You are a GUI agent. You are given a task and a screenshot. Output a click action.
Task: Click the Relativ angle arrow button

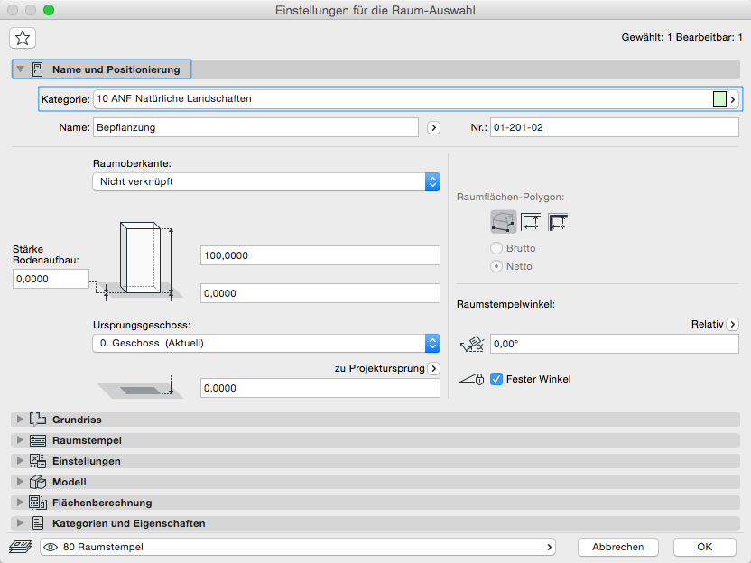(732, 324)
